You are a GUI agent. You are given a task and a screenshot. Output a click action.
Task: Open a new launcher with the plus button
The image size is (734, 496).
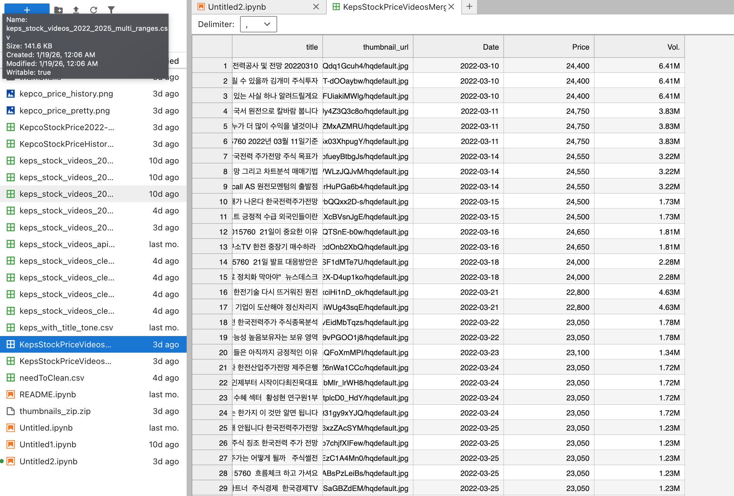[26, 9]
